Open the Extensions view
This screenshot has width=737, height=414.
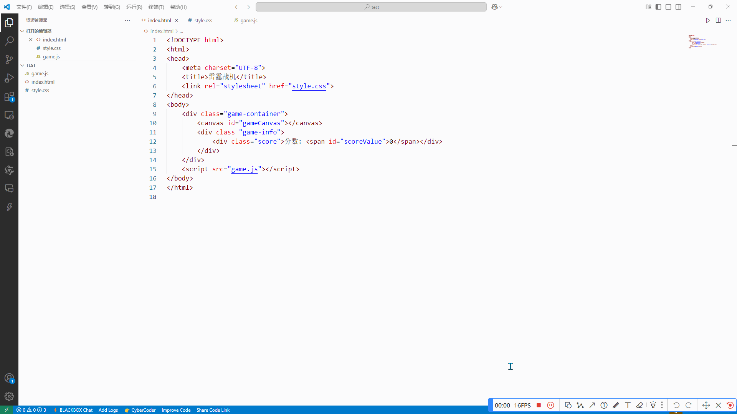click(x=9, y=97)
